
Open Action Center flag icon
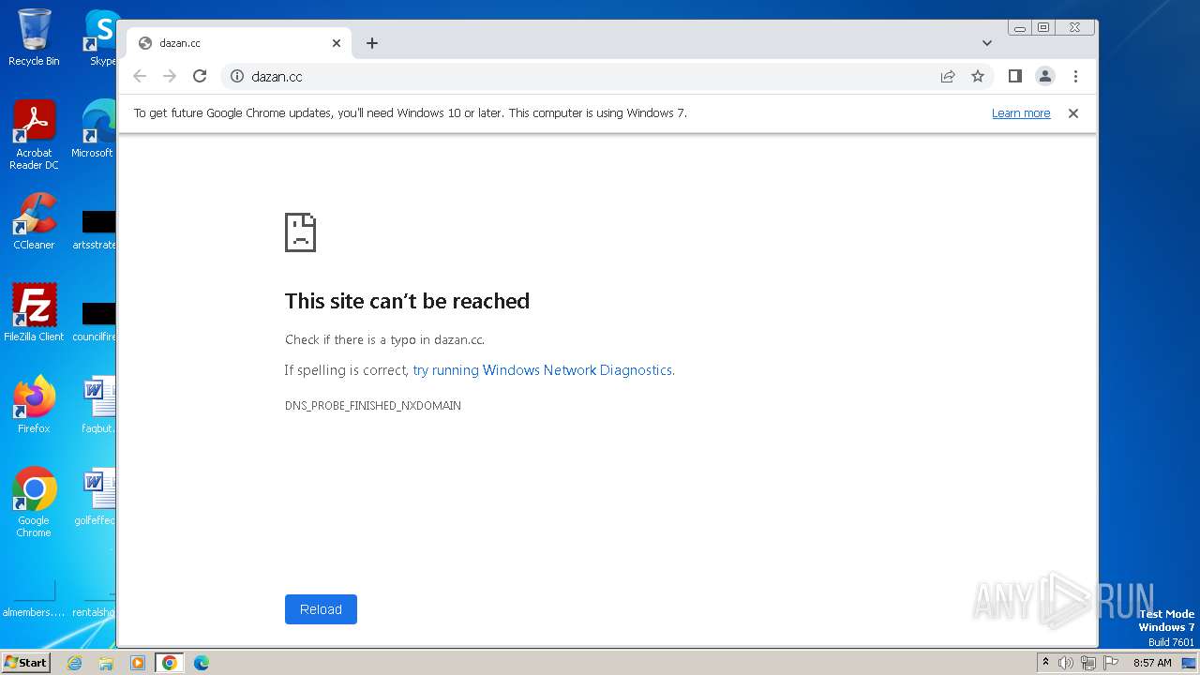[1111, 663]
